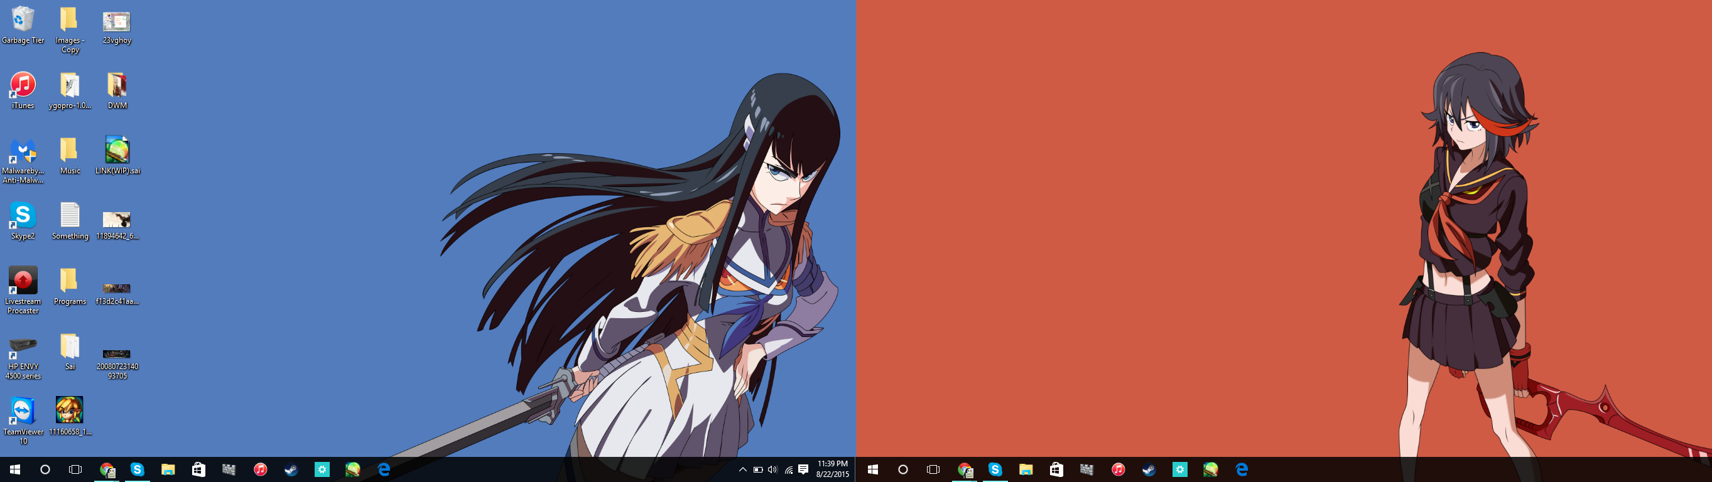Open the DWM folder
Image resolution: width=1712 pixels, height=482 pixels.
coord(117,90)
